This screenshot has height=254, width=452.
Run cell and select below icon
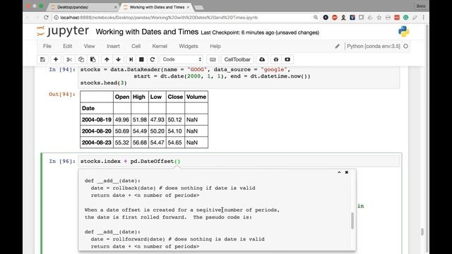coord(131,59)
